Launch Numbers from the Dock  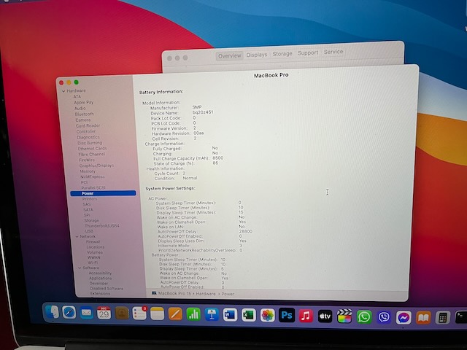coord(193,314)
